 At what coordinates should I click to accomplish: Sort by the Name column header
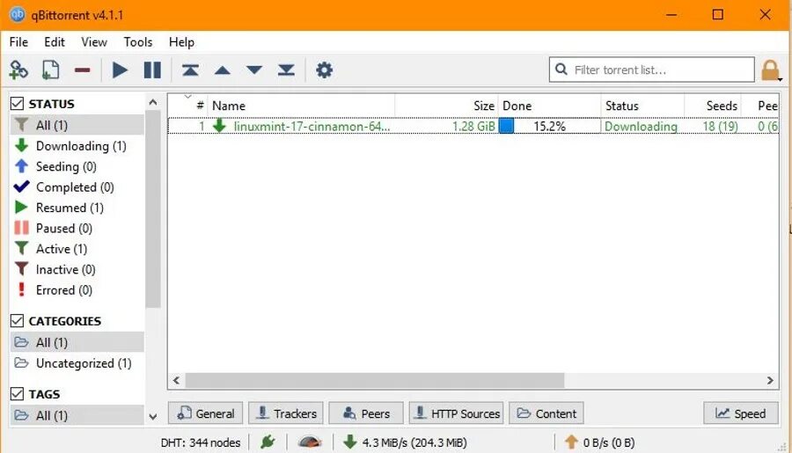click(x=301, y=106)
